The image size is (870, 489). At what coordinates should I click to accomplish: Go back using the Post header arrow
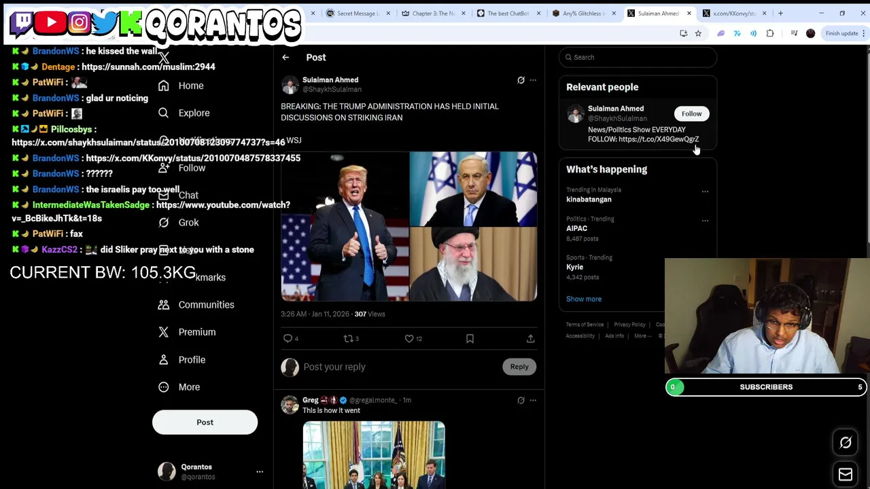tap(285, 58)
